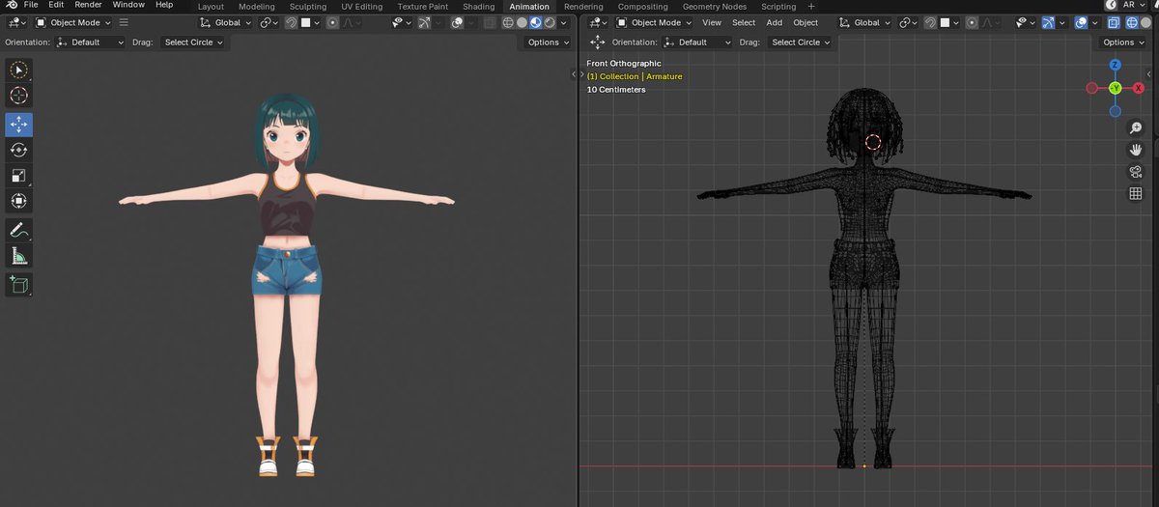1159x507 pixels.
Task: Switch to Sculpting workspace tab
Action: tap(308, 6)
